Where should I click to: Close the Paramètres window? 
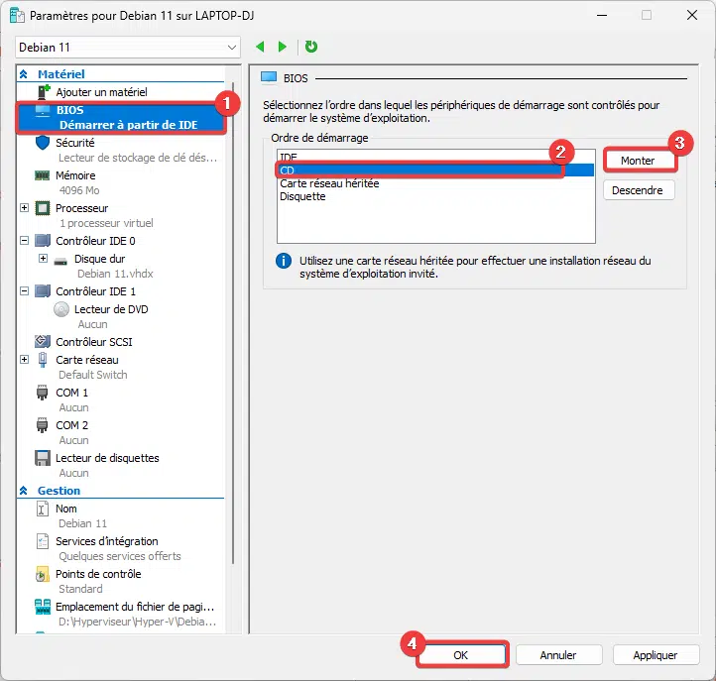pyautogui.click(x=692, y=15)
